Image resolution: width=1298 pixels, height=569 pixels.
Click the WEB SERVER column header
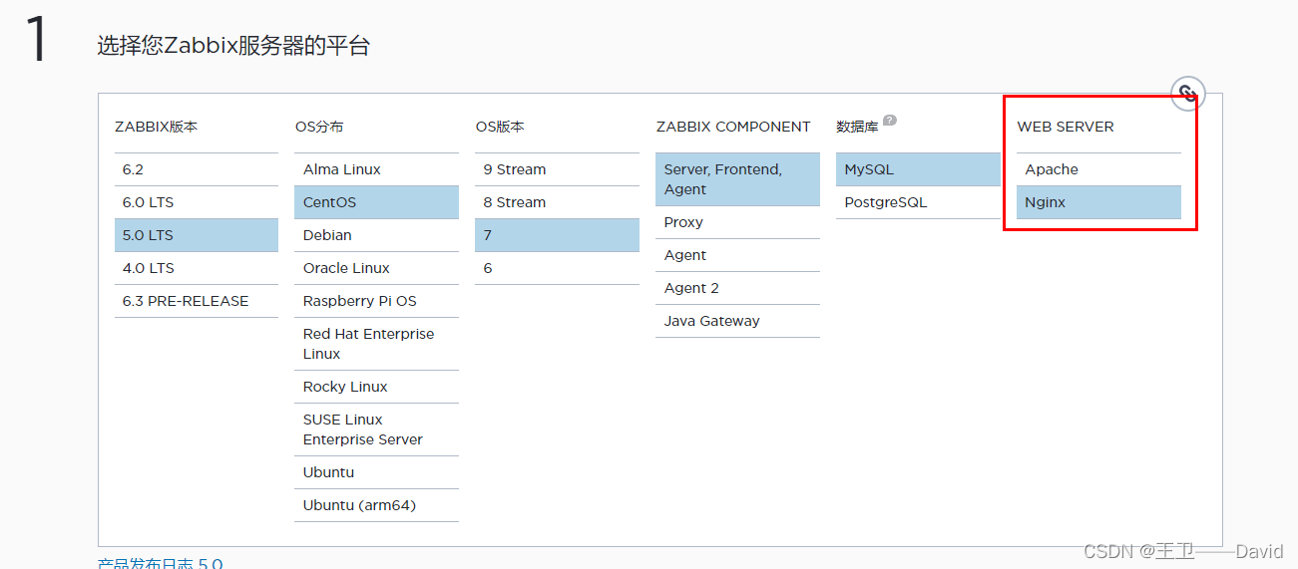(1066, 127)
